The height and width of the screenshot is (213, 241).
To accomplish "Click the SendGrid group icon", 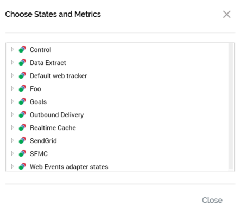I will (22, 140).
